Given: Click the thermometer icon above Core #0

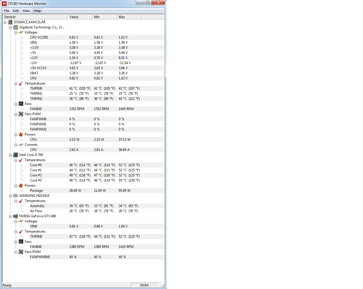Looking at the screenshot, I should coord(21,160).
